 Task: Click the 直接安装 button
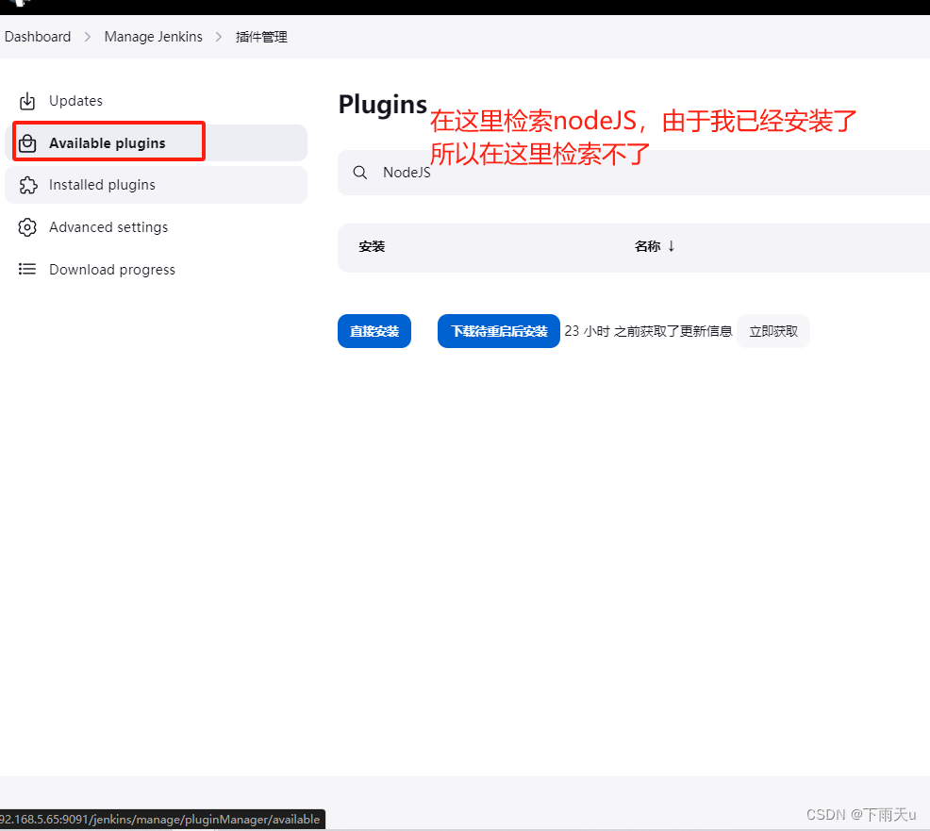pyautogui.click(x=374, y=331)
